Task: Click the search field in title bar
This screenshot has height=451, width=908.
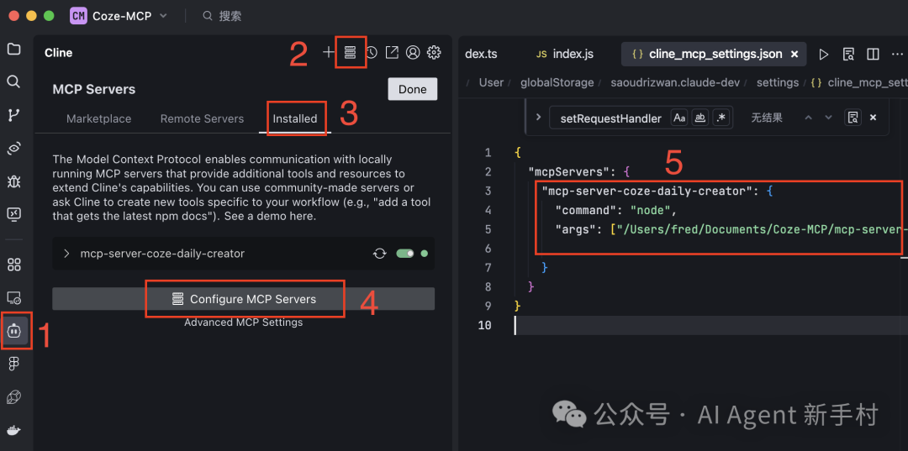Action: pyautogui.click(x=222, y=16)
